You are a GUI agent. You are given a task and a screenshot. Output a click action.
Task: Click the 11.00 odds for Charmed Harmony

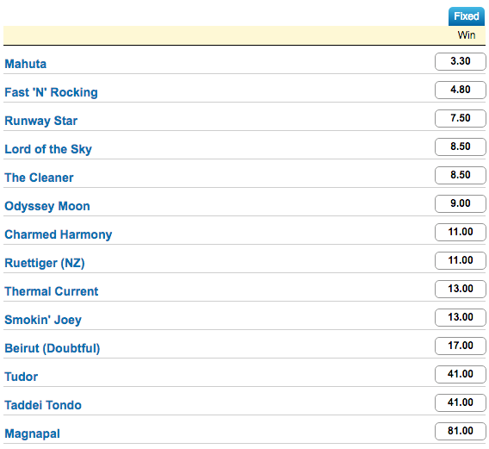click(461, 232)
